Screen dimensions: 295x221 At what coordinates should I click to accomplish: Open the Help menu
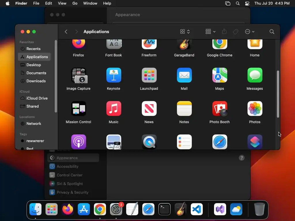(107, 3)
